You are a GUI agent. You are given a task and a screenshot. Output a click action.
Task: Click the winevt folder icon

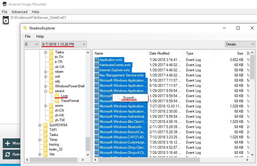click(x=51, y=91)
